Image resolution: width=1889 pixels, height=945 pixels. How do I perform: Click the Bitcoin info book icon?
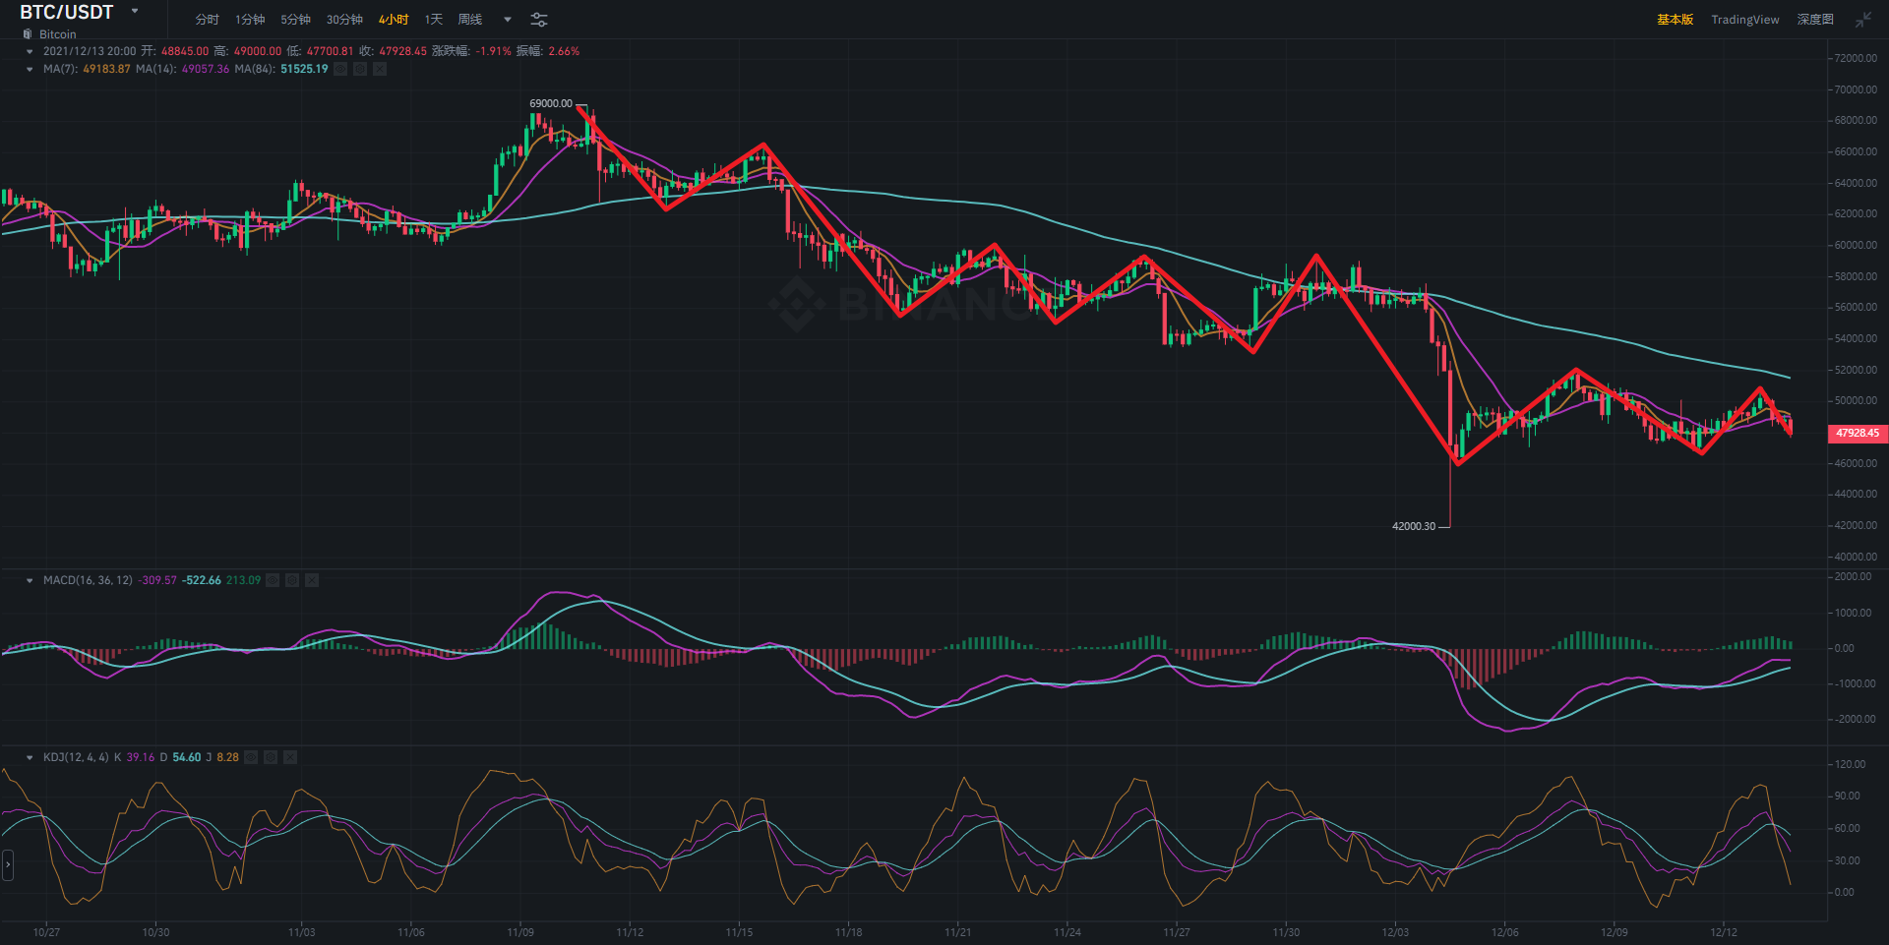28,34
